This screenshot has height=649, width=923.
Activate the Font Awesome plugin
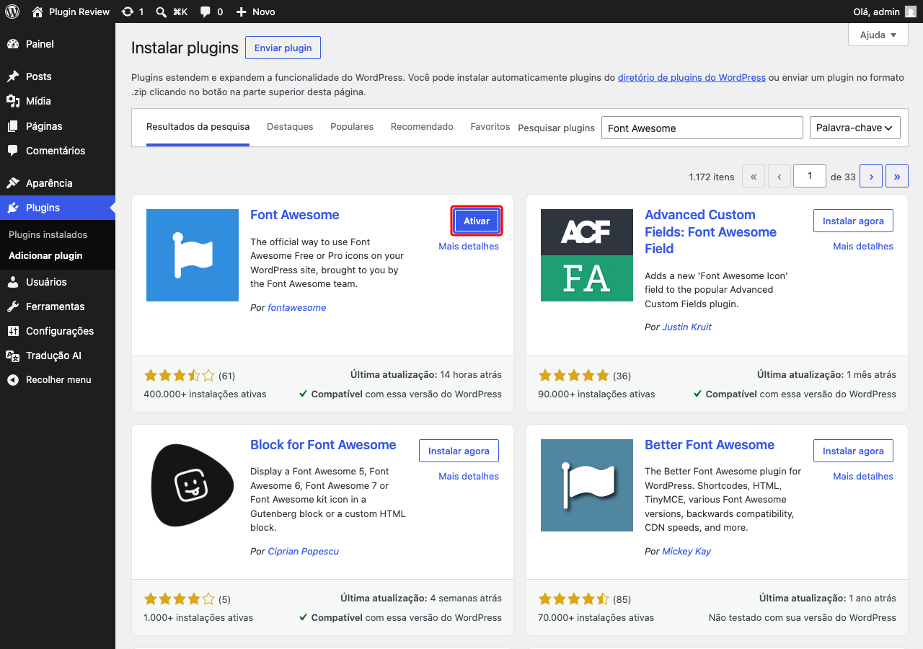(x=477, y=221)
